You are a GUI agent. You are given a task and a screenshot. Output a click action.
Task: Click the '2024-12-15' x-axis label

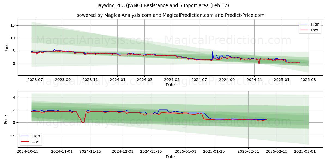click(x=151, y=152)
